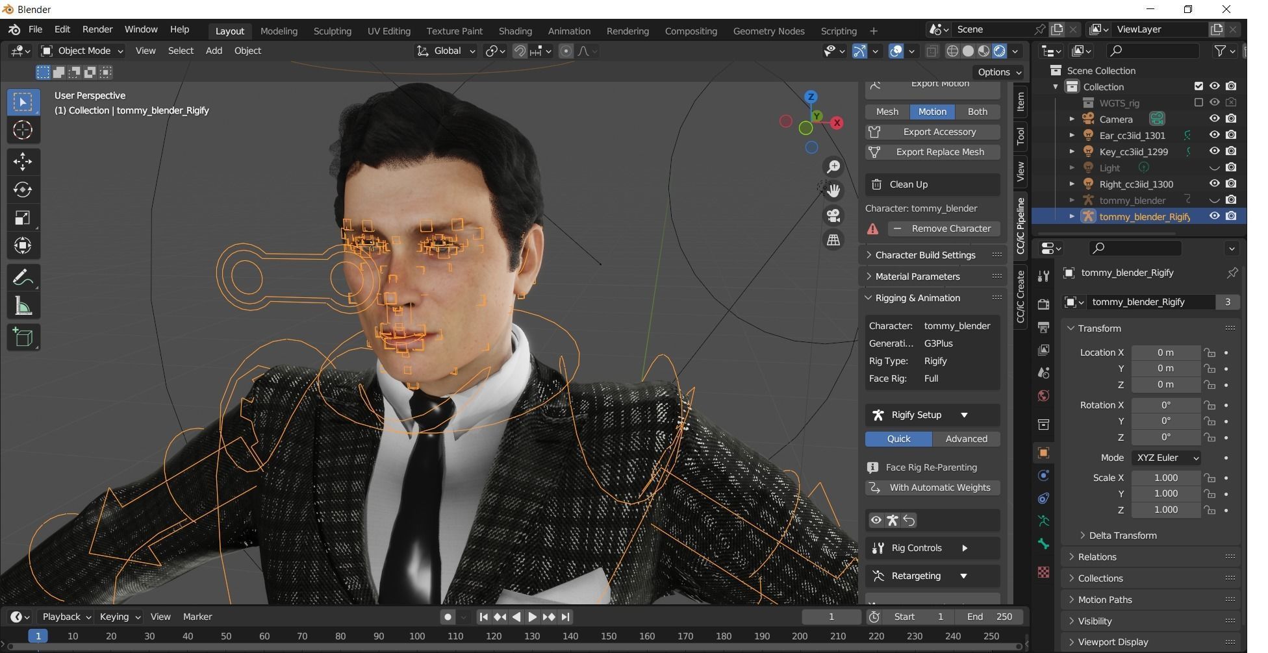Image resolution: width=1268 pixels, height=653 pixels.
Task: Expand the Camera tree item
Action: click(1072, 119)
